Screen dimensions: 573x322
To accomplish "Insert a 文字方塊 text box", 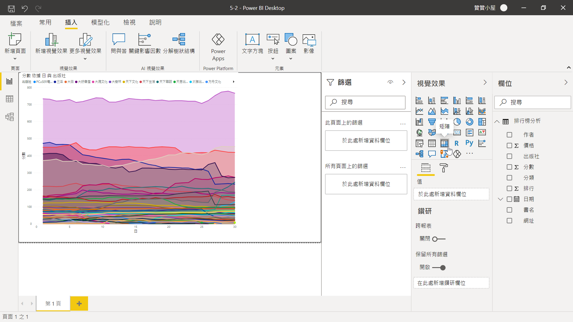I will pyautogui.click(x=252, y=44).
